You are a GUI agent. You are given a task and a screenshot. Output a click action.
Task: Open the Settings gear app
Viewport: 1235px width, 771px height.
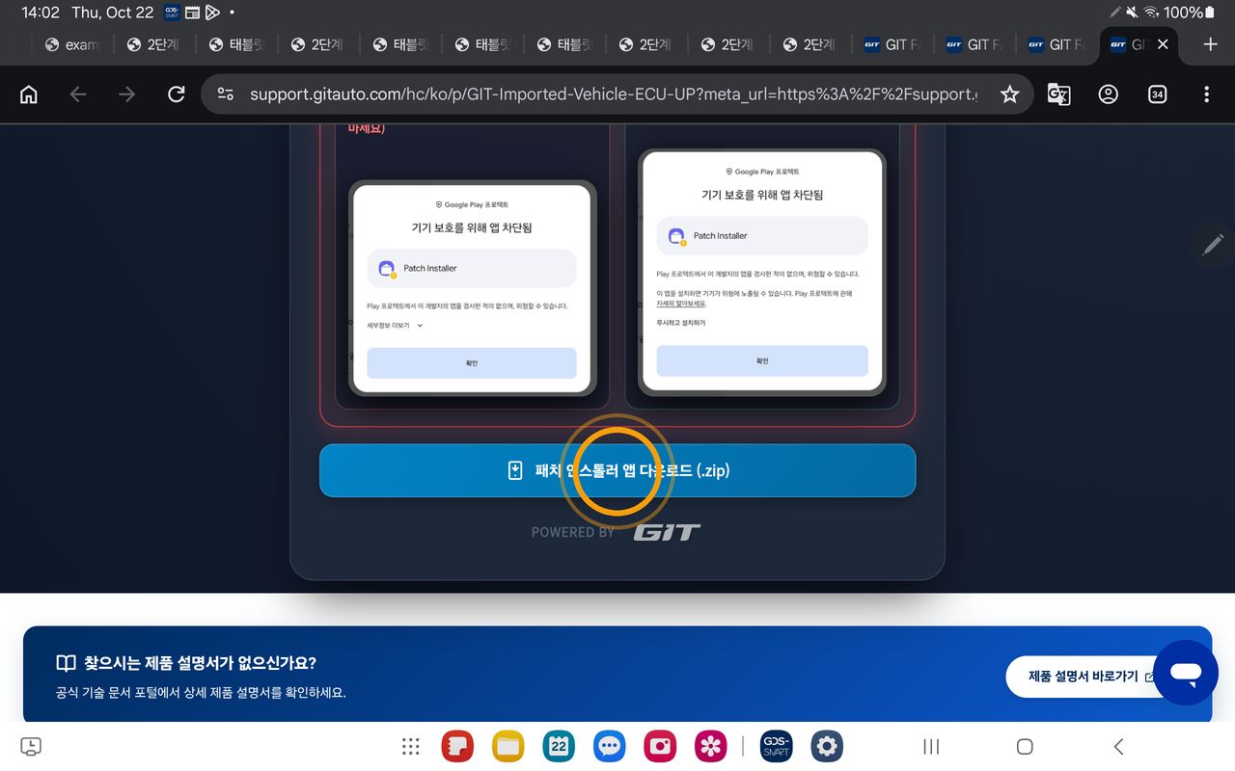tap(827, 746)
